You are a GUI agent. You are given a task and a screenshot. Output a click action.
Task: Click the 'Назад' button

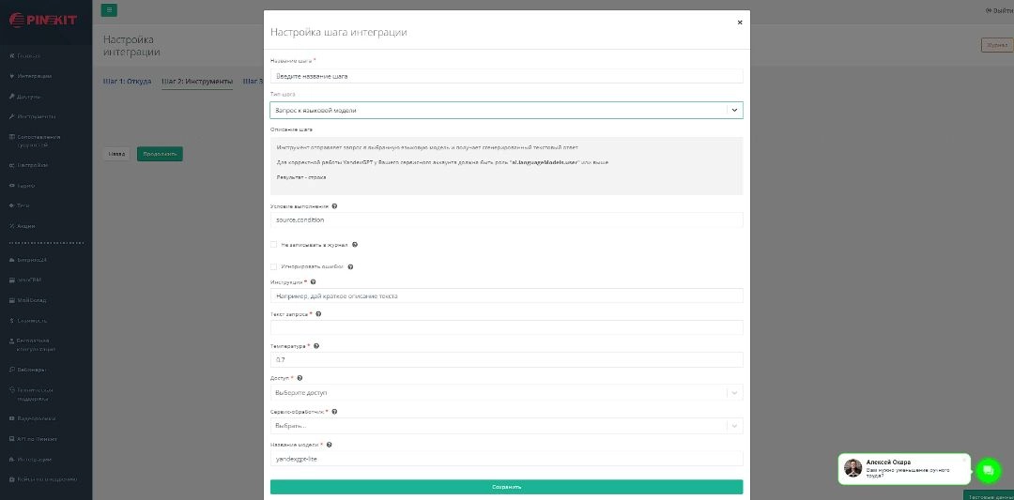point(116,153)
